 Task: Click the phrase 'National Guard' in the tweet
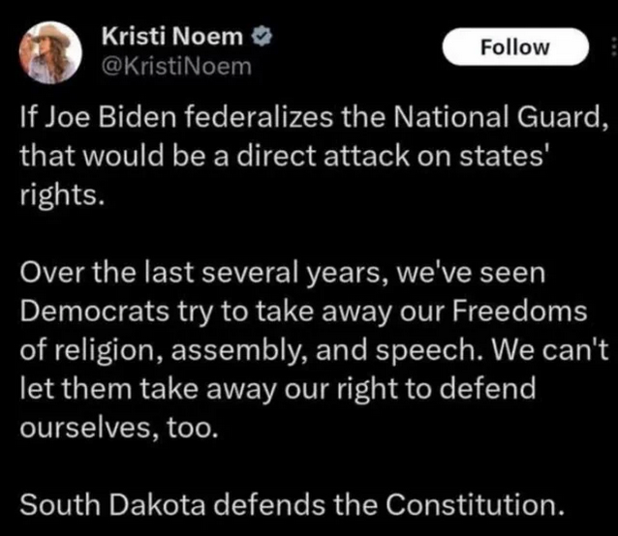(x=499, y=118)
